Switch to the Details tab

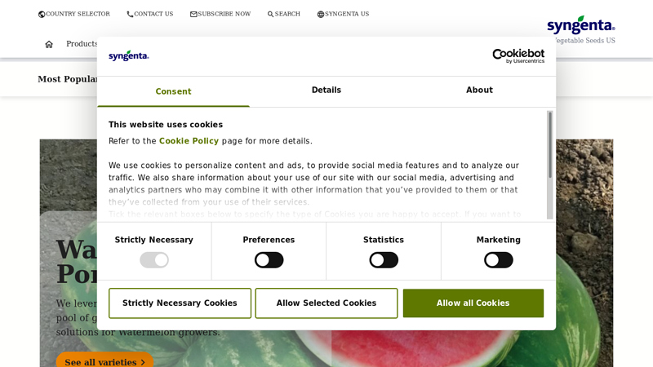click(x=326, y=91)
